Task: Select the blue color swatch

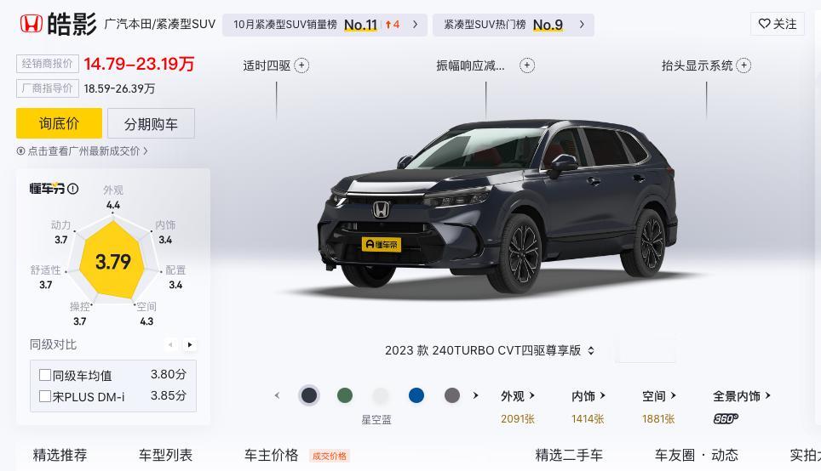Action: [x=416, y=395]
